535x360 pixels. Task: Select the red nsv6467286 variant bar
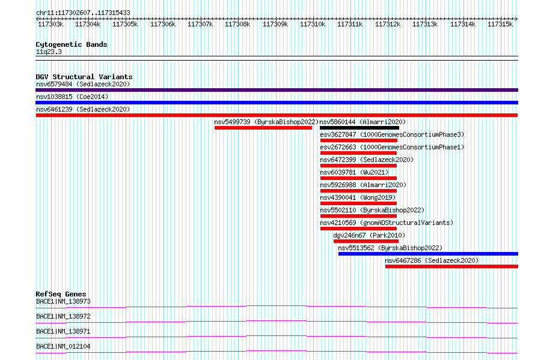click(x=452, y=266)
